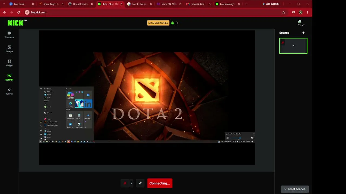
Task: Select the Screen source option
Action: pos(9,77)
